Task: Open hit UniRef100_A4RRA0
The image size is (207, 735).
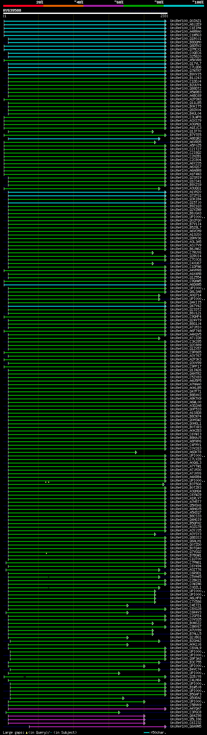Action: pyautogui.click(x=186, y=31)
